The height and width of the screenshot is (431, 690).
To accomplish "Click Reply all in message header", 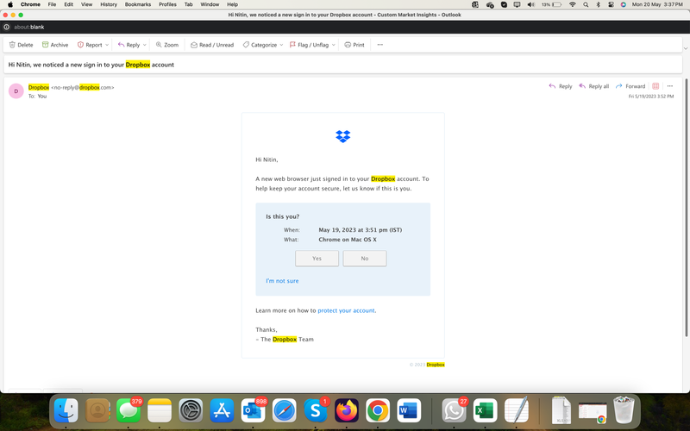I will coord(593,86).
